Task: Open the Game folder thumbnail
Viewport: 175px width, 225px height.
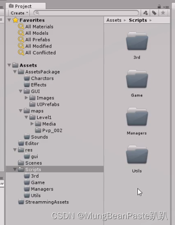Action: coord(137,79)
